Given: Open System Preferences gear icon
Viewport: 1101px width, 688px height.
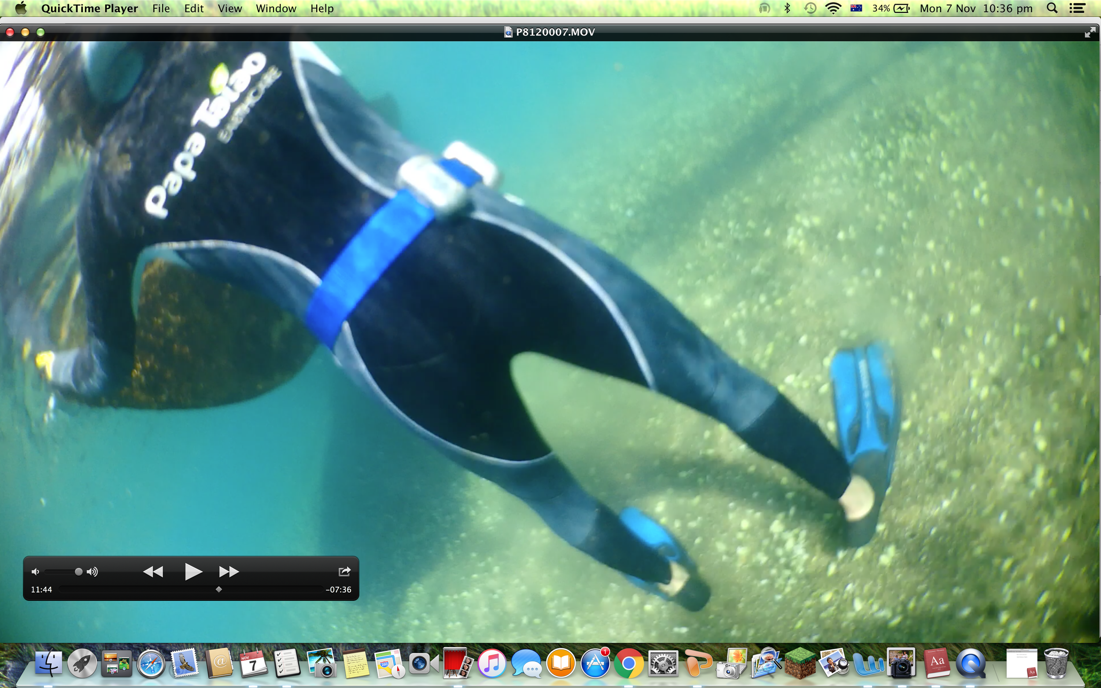Looking at the screenshot, I should click(x=663, y=663).
